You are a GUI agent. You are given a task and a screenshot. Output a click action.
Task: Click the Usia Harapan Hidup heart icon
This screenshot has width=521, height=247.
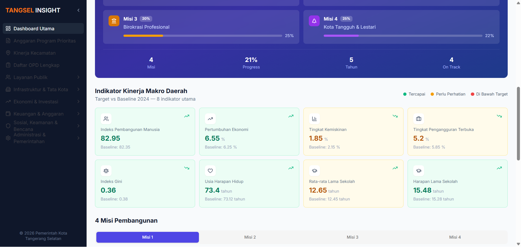(x=210, y=171)
